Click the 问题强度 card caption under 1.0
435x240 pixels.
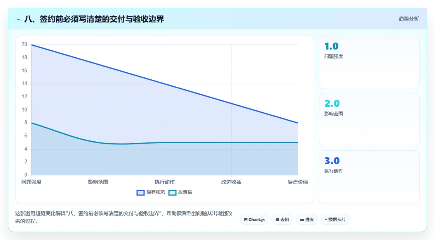(334, 57)
